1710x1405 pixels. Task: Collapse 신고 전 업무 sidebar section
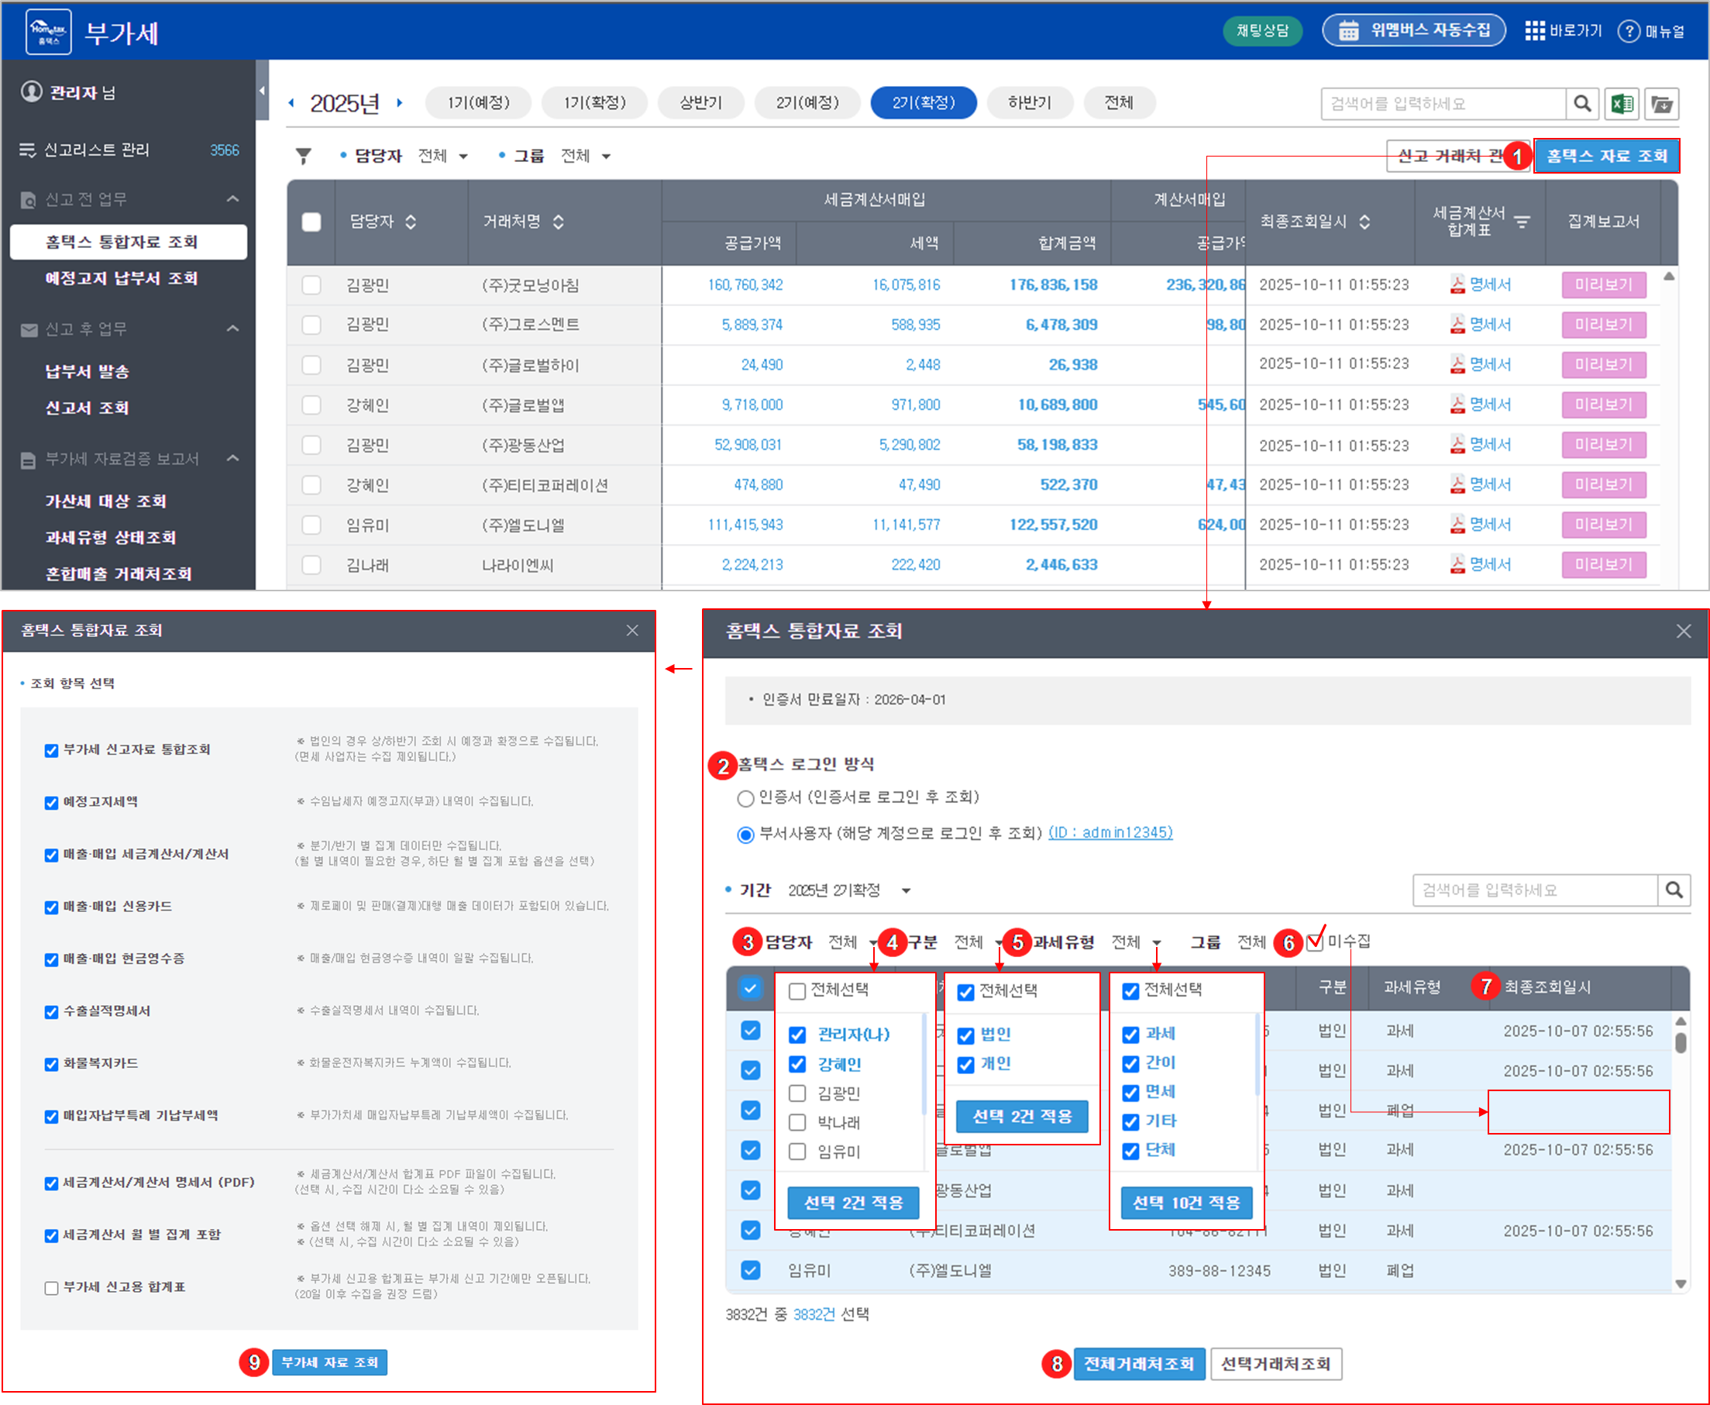coord(233,199)
